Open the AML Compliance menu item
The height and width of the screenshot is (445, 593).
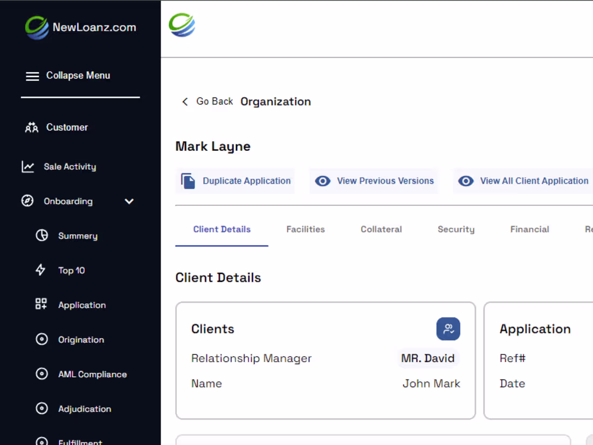92,374
